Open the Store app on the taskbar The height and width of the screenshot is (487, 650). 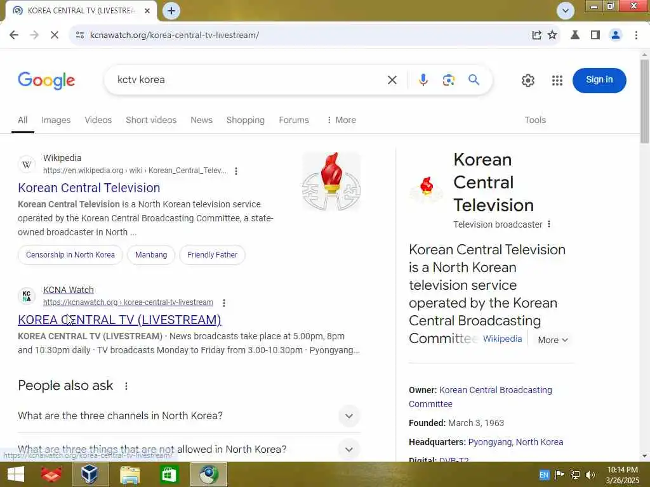click(169, 474)
